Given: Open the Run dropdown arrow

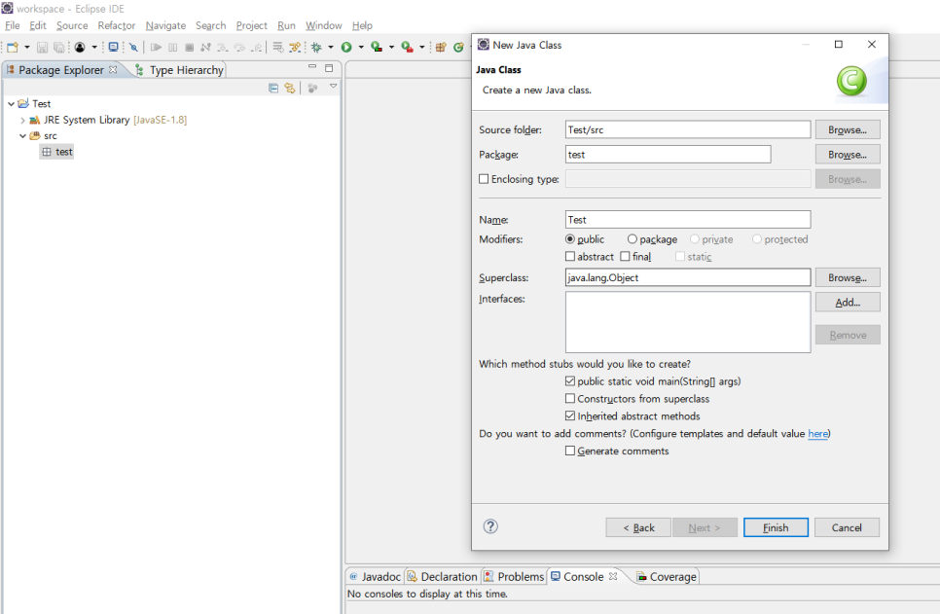Looking at the screenshot, I should [361, 48].
